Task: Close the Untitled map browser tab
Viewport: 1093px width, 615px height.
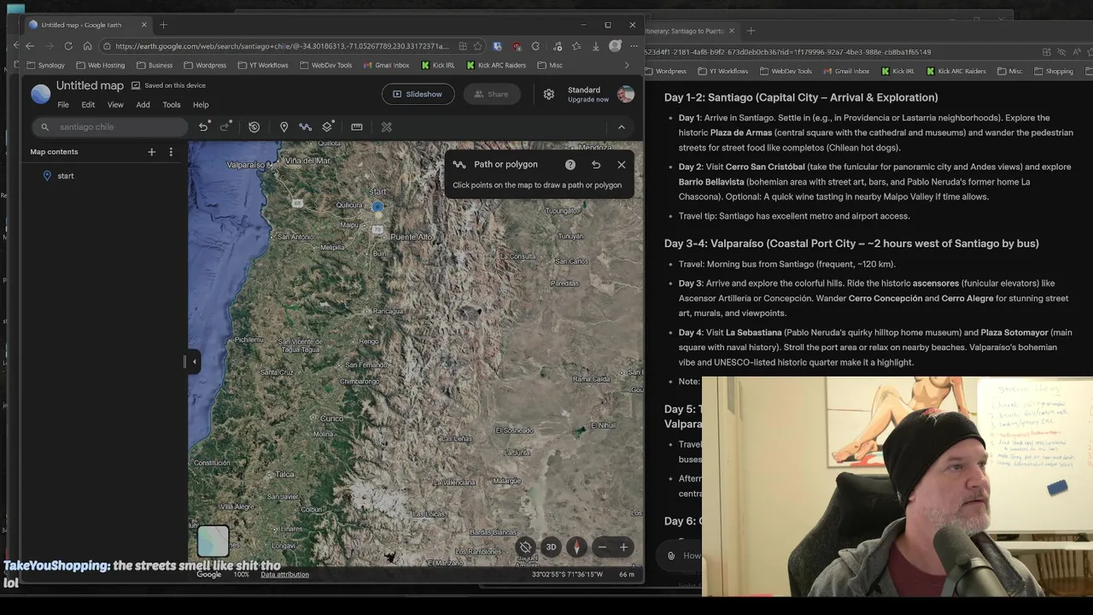Action: point(144,25)
